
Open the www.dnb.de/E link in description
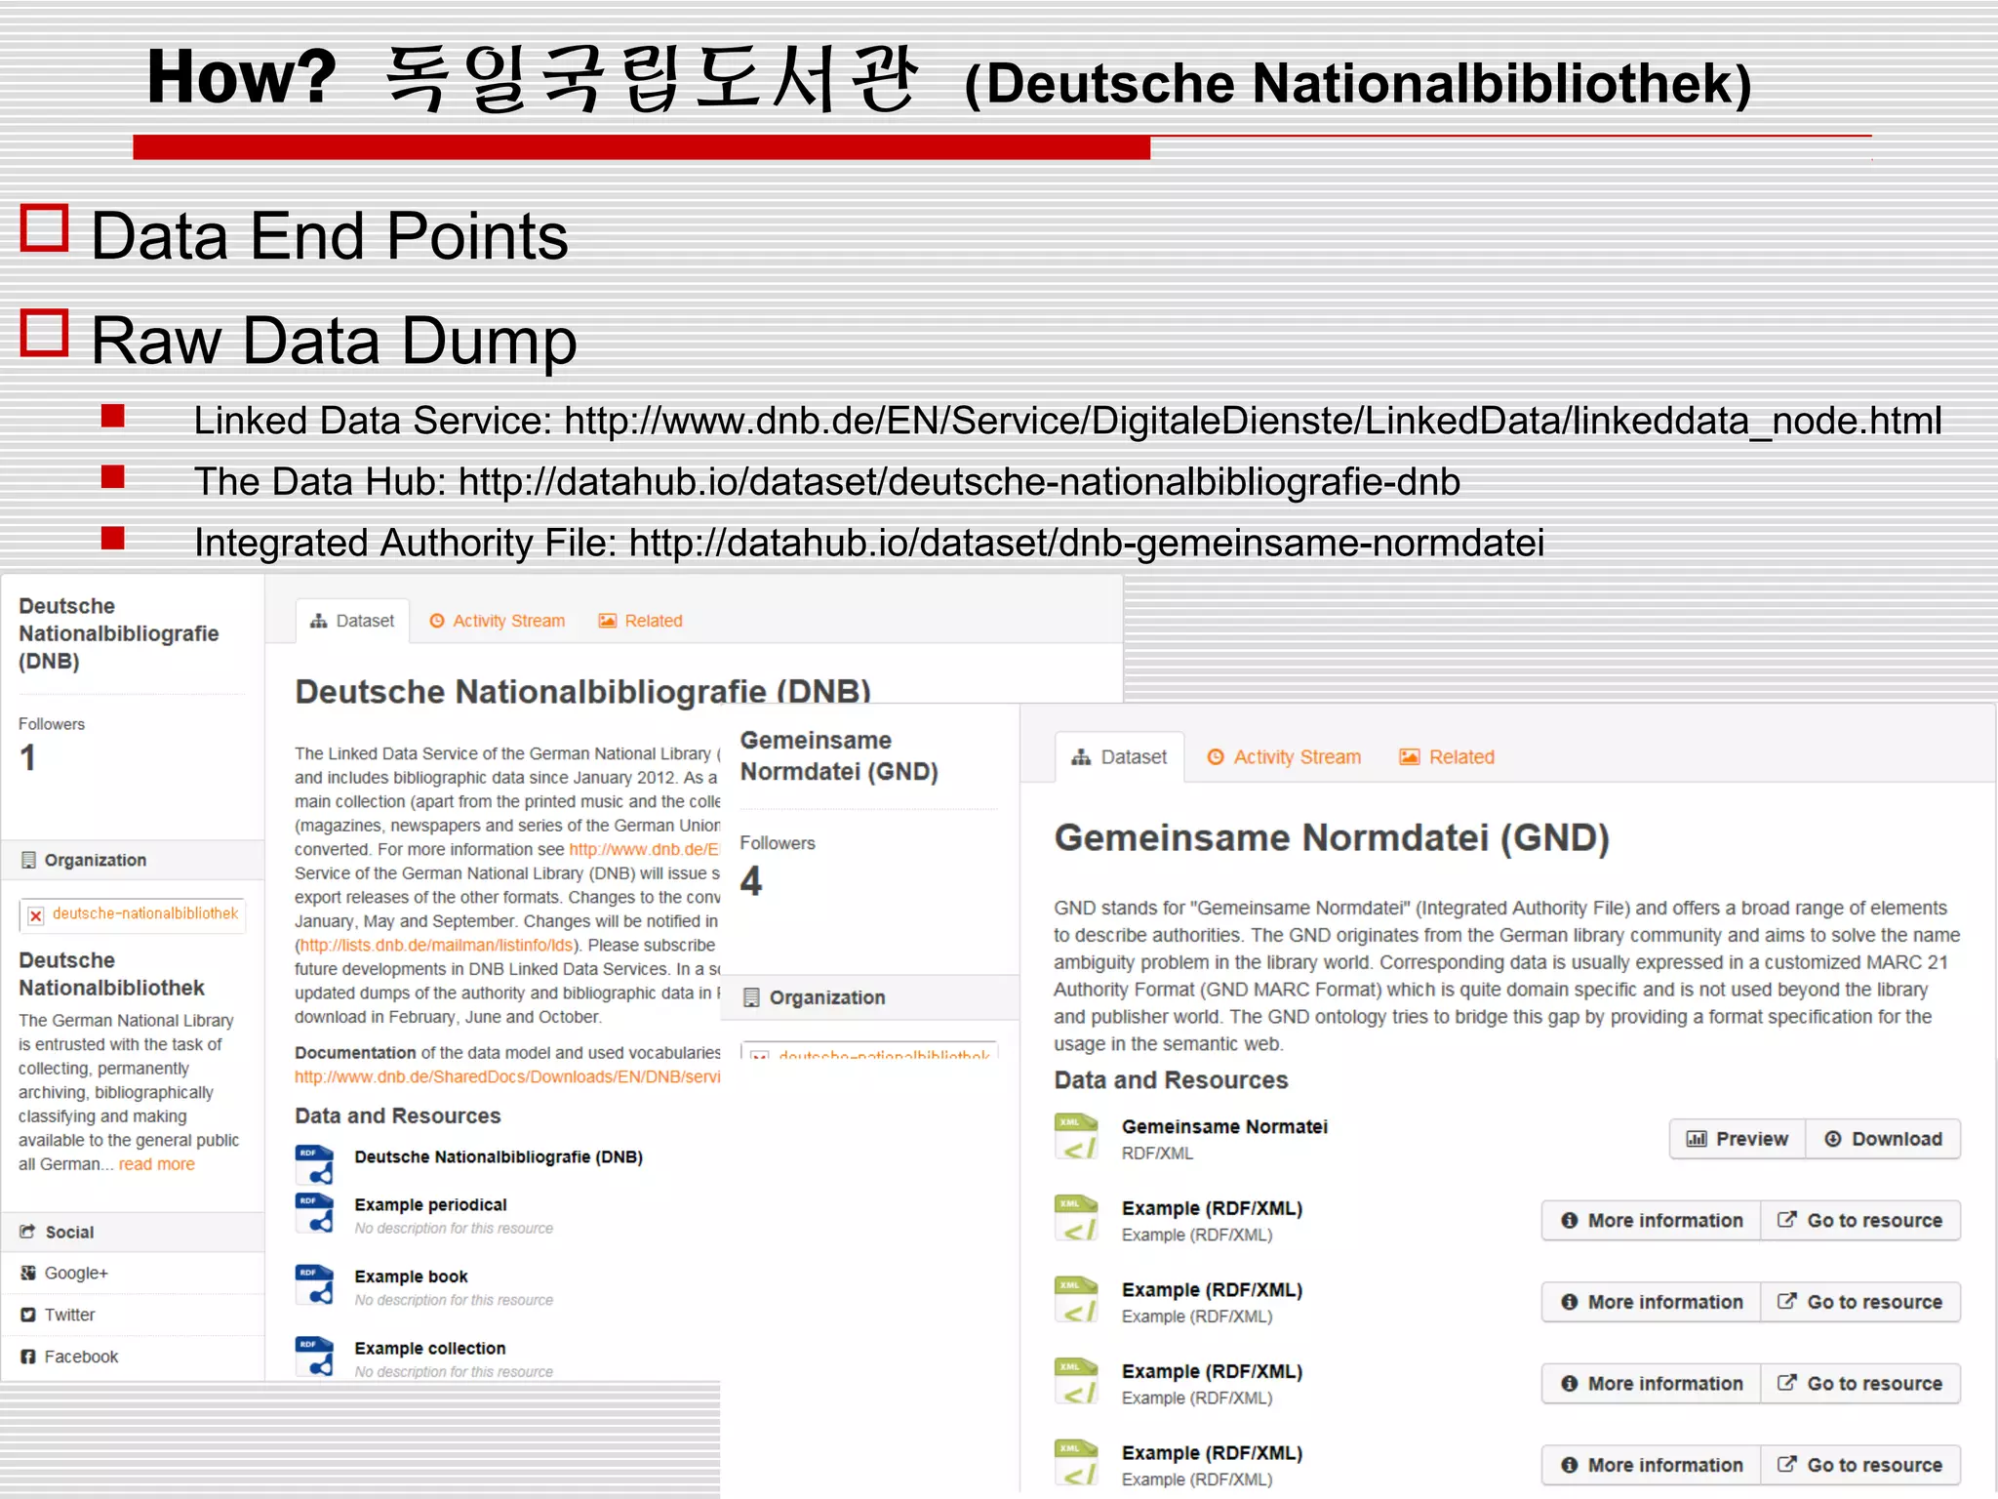point(644,849)
